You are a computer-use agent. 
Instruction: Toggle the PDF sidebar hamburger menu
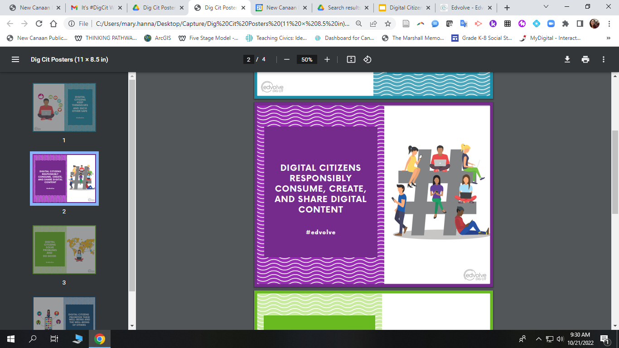pos(15,59)
